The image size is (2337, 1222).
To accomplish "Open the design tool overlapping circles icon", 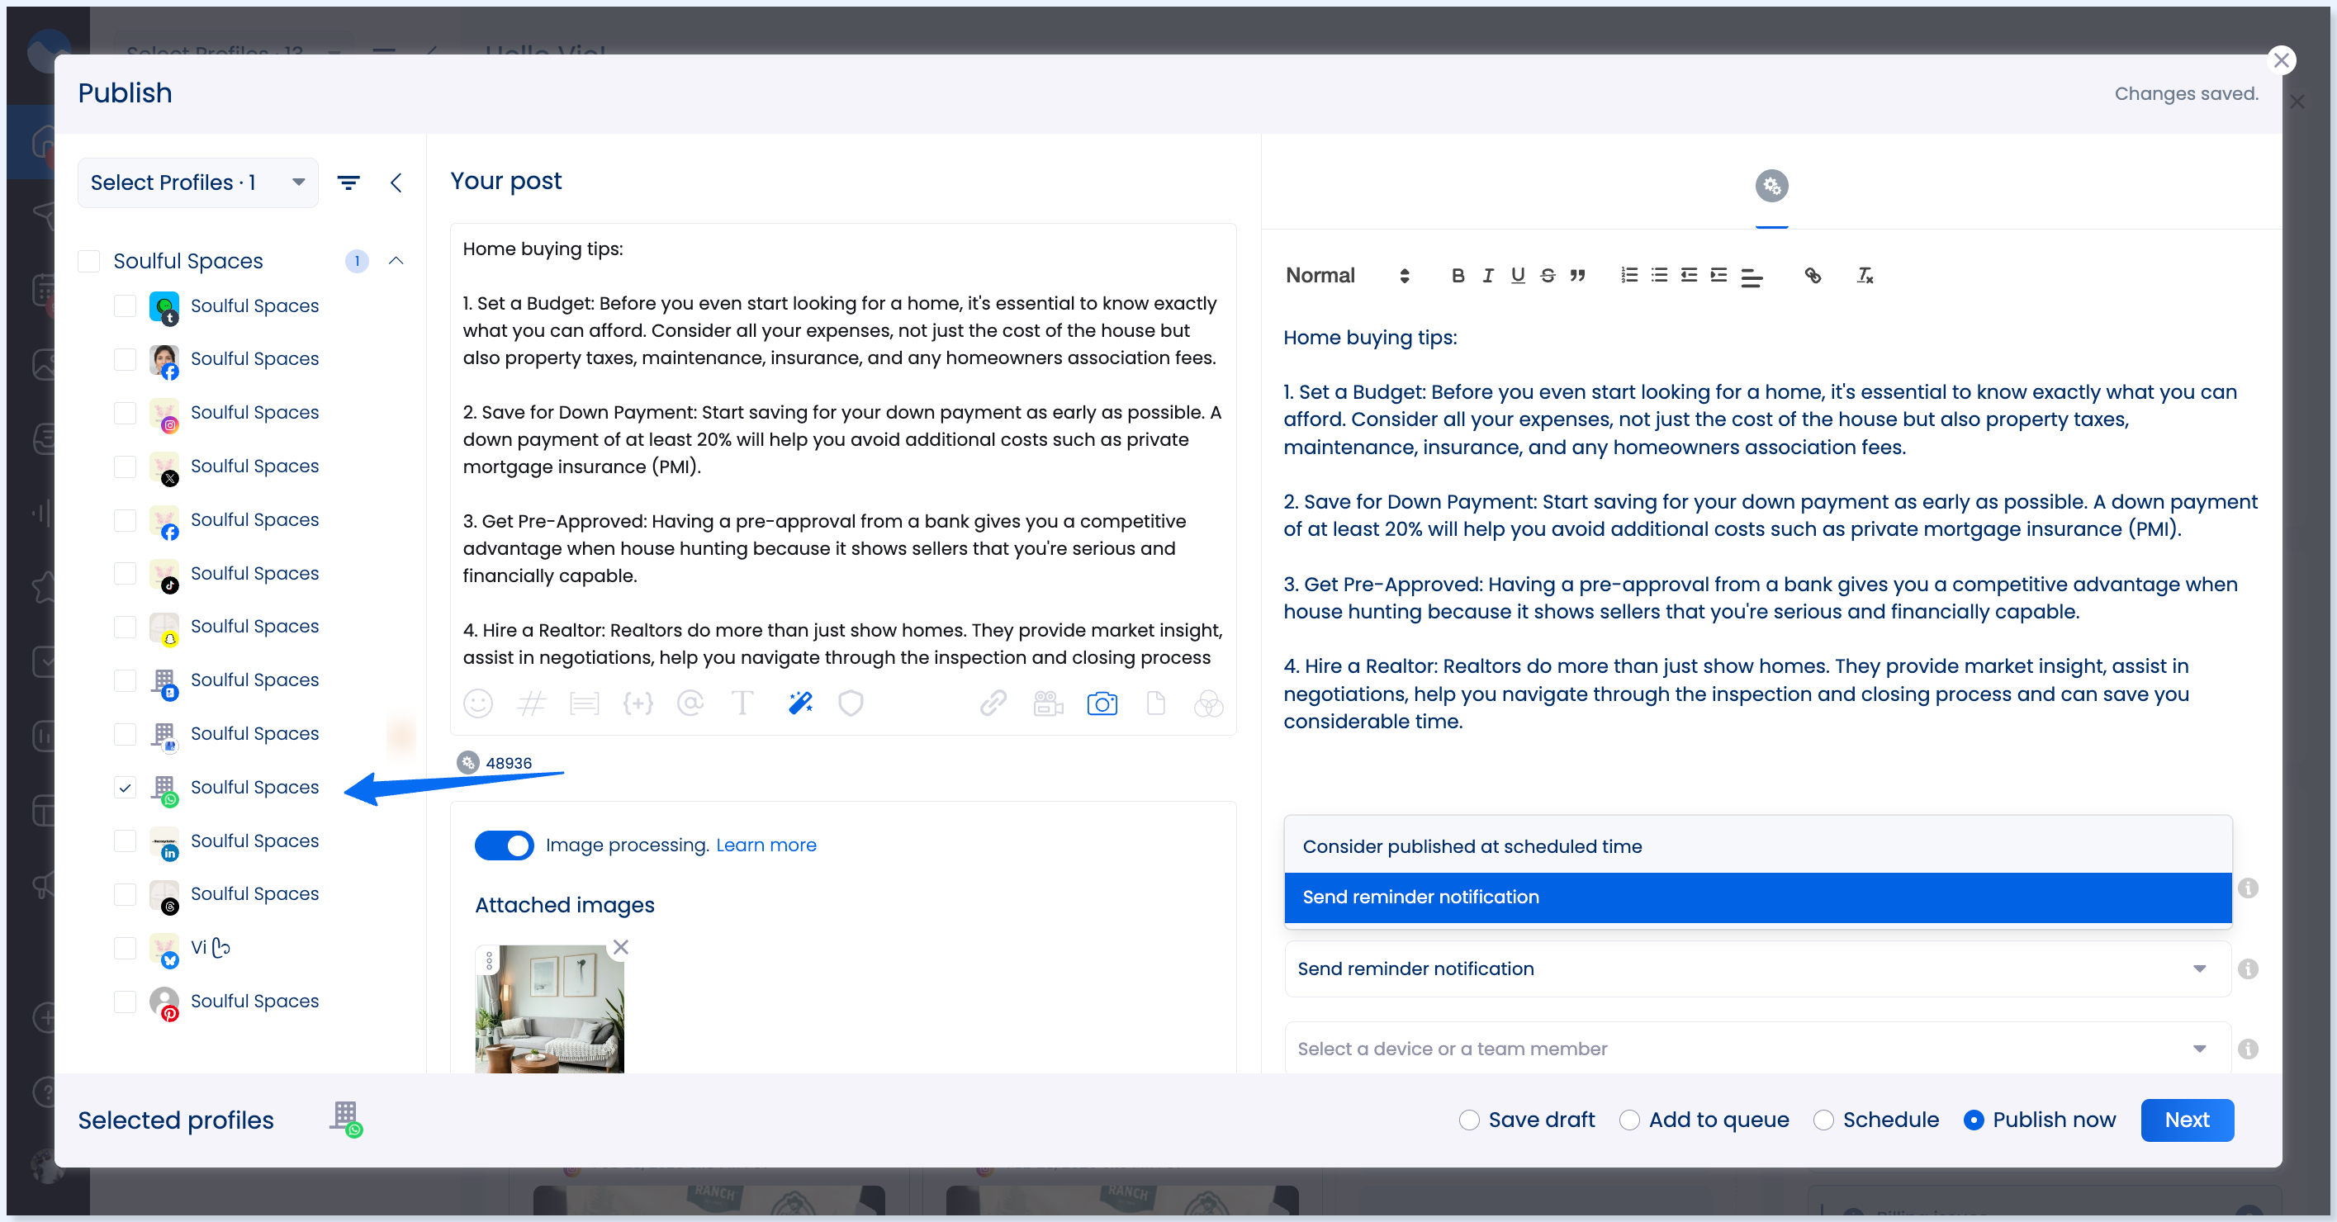I will [1208, 703].
